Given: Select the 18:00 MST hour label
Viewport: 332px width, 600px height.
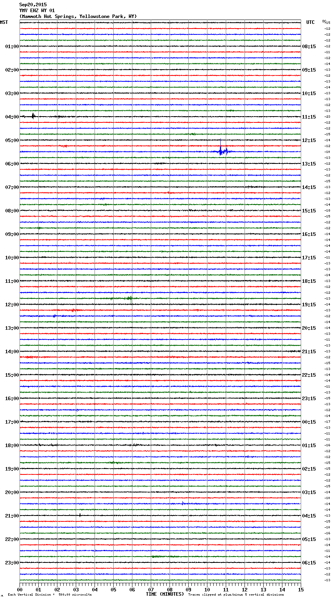Looking at the screenshot, I should (12, 446).
